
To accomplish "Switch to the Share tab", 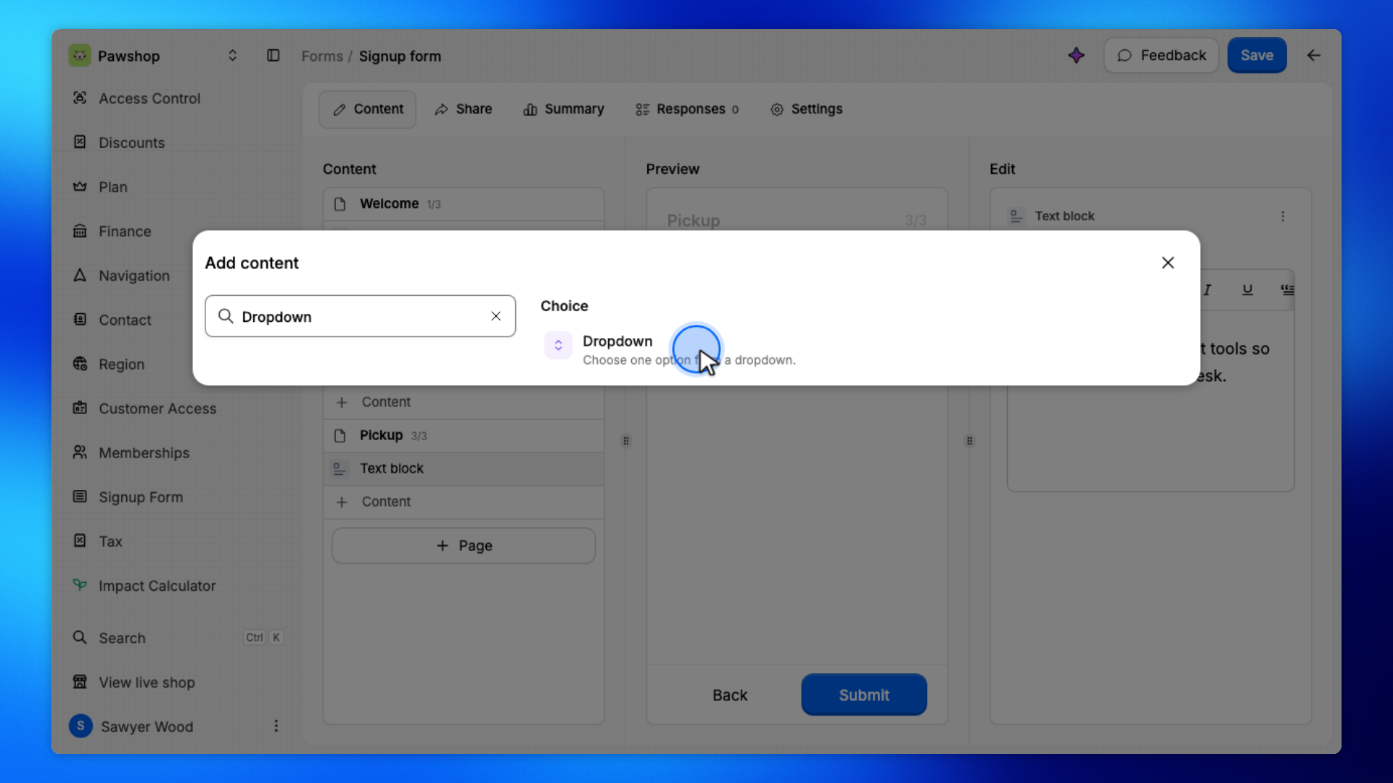I will point(464,109).
